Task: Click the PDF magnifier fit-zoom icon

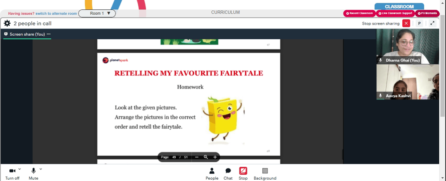Action: [206, 157]
